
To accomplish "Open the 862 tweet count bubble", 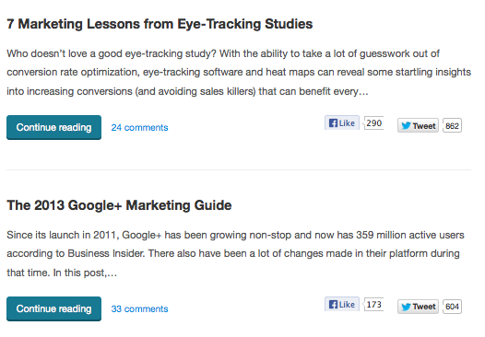I will 452,125.
